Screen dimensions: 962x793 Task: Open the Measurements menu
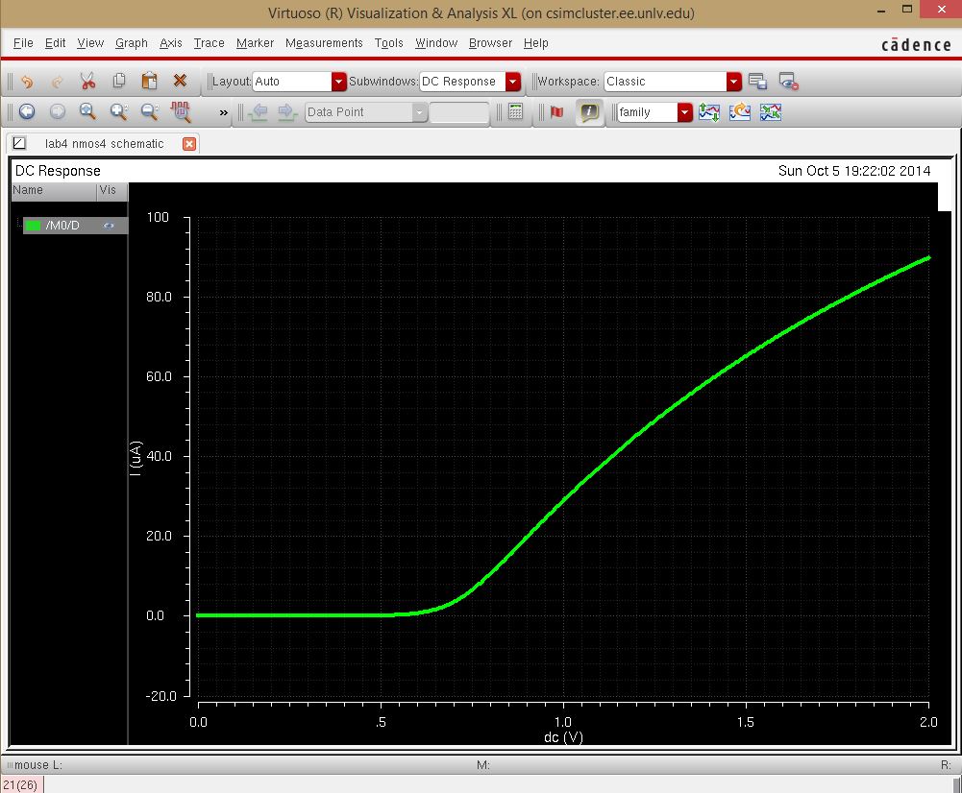click(x=324, y=43)
